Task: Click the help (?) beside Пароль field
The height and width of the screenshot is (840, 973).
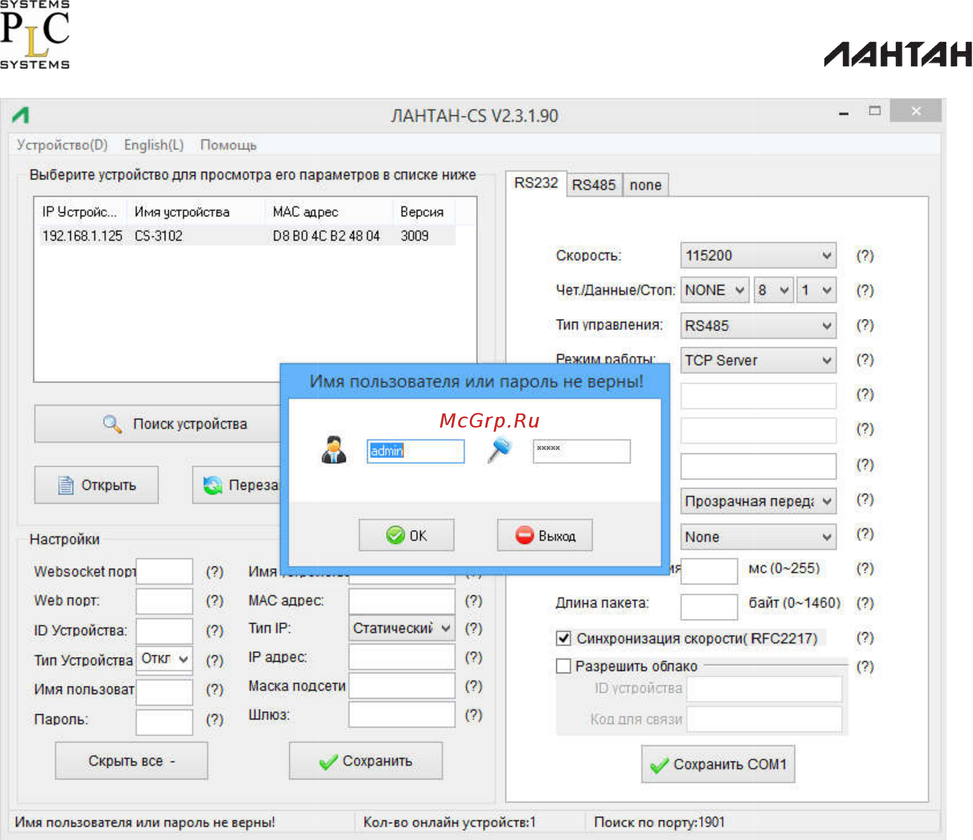Action: click(x=214, y=719)
